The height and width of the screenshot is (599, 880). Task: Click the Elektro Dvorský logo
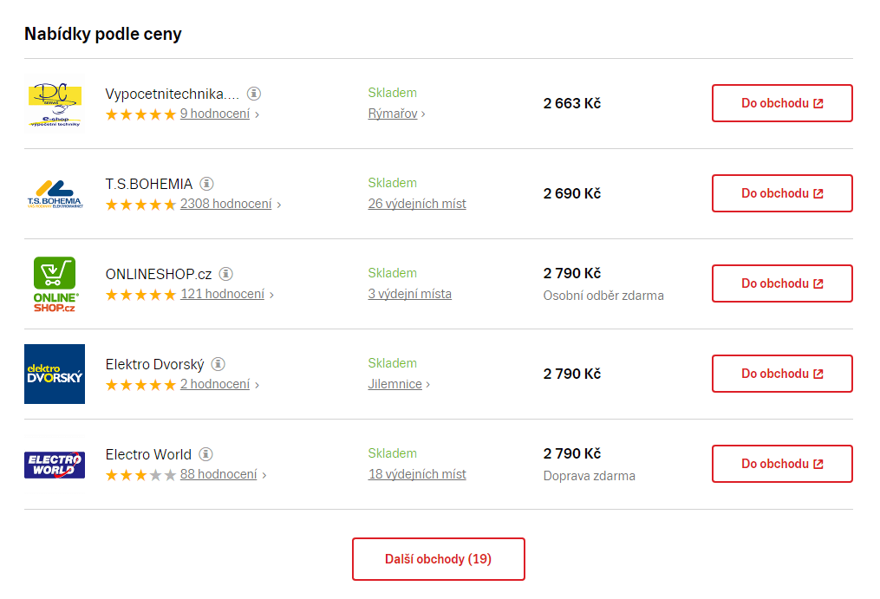[55, 374]
